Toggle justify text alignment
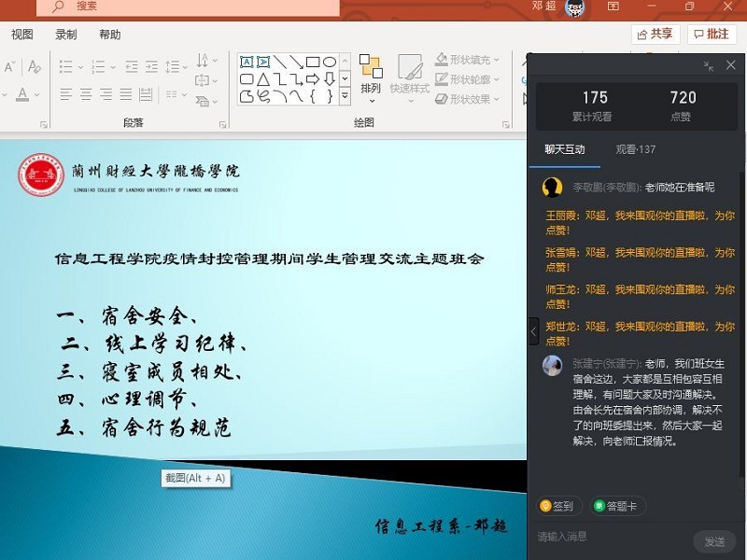747x560 pixels. pos(126,94)
